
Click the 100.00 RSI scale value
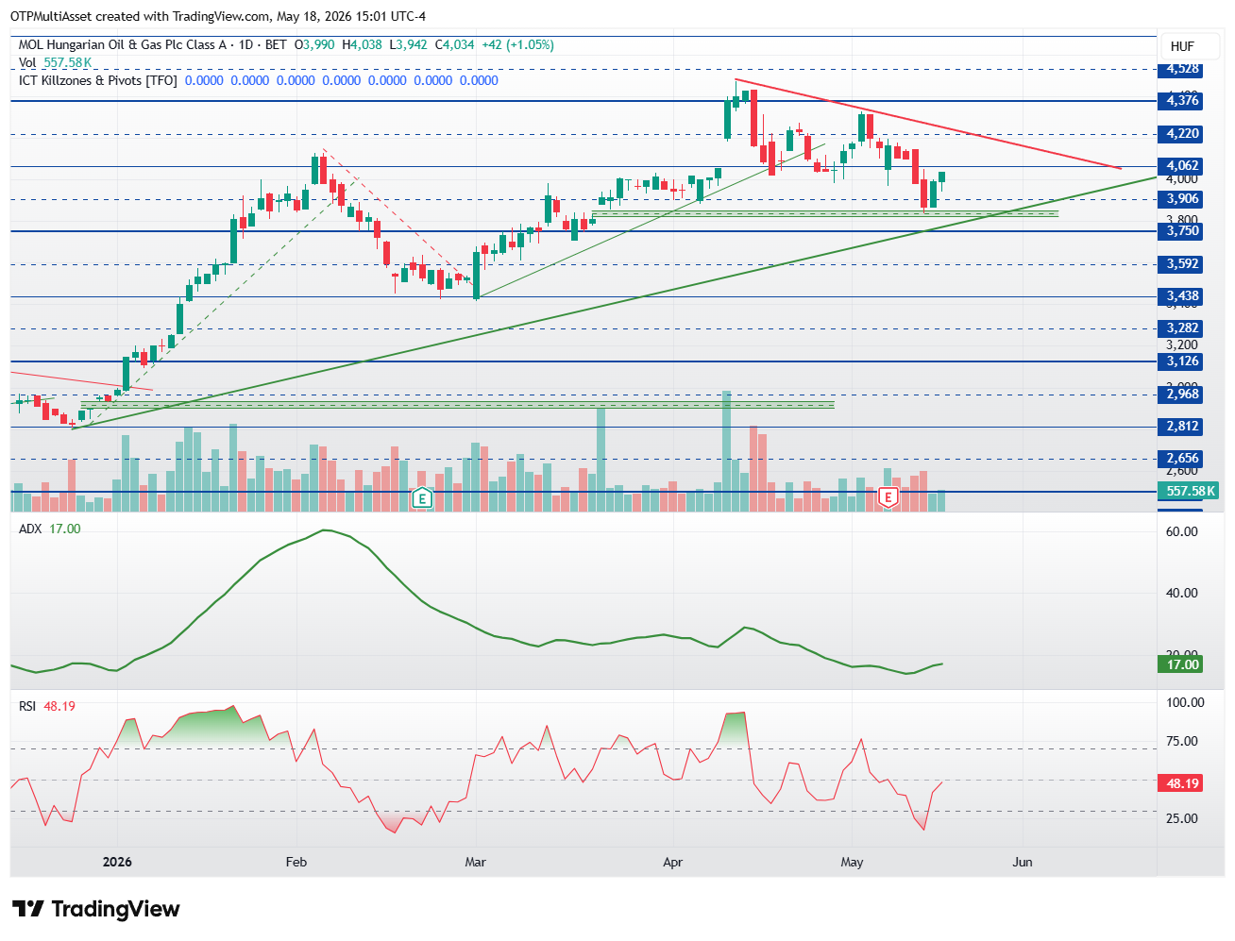tap(1185, 702)
